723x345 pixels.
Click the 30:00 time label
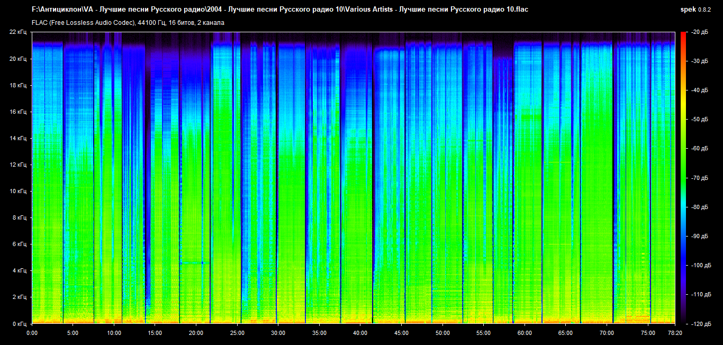pos(278,333)
